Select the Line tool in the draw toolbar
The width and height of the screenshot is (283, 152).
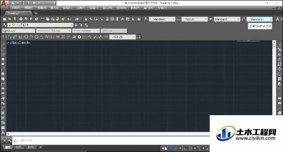point(3,45)
